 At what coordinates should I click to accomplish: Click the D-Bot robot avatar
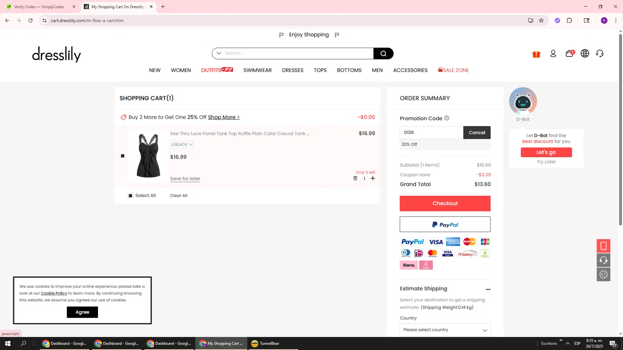tap(523, 101)
